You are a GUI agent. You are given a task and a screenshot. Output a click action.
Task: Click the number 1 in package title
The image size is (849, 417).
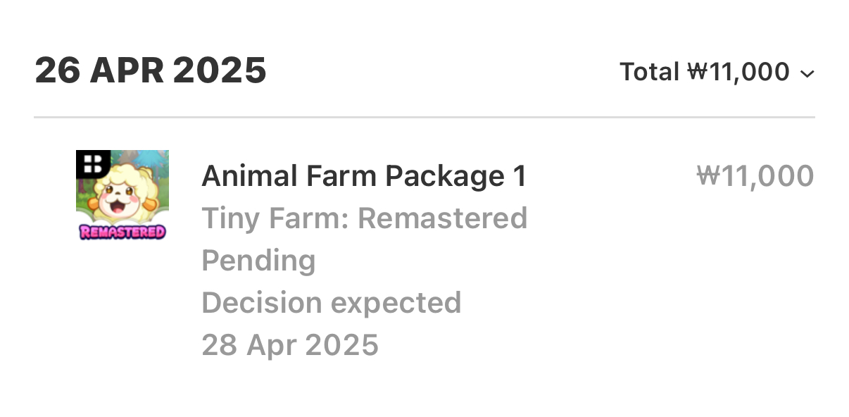520,176
